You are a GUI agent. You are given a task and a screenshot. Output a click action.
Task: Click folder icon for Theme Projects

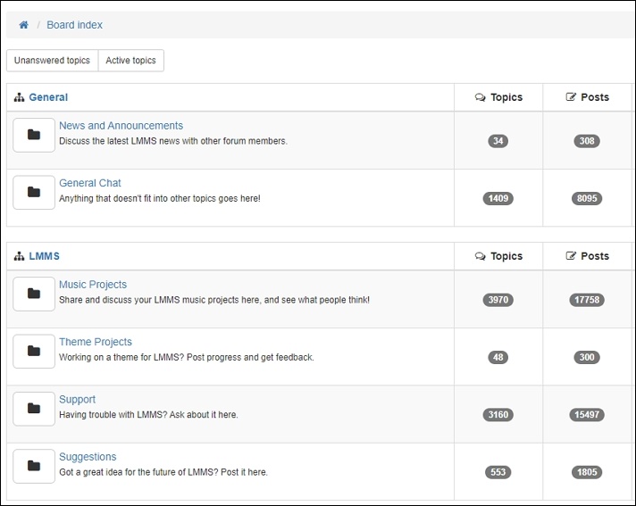34,352
